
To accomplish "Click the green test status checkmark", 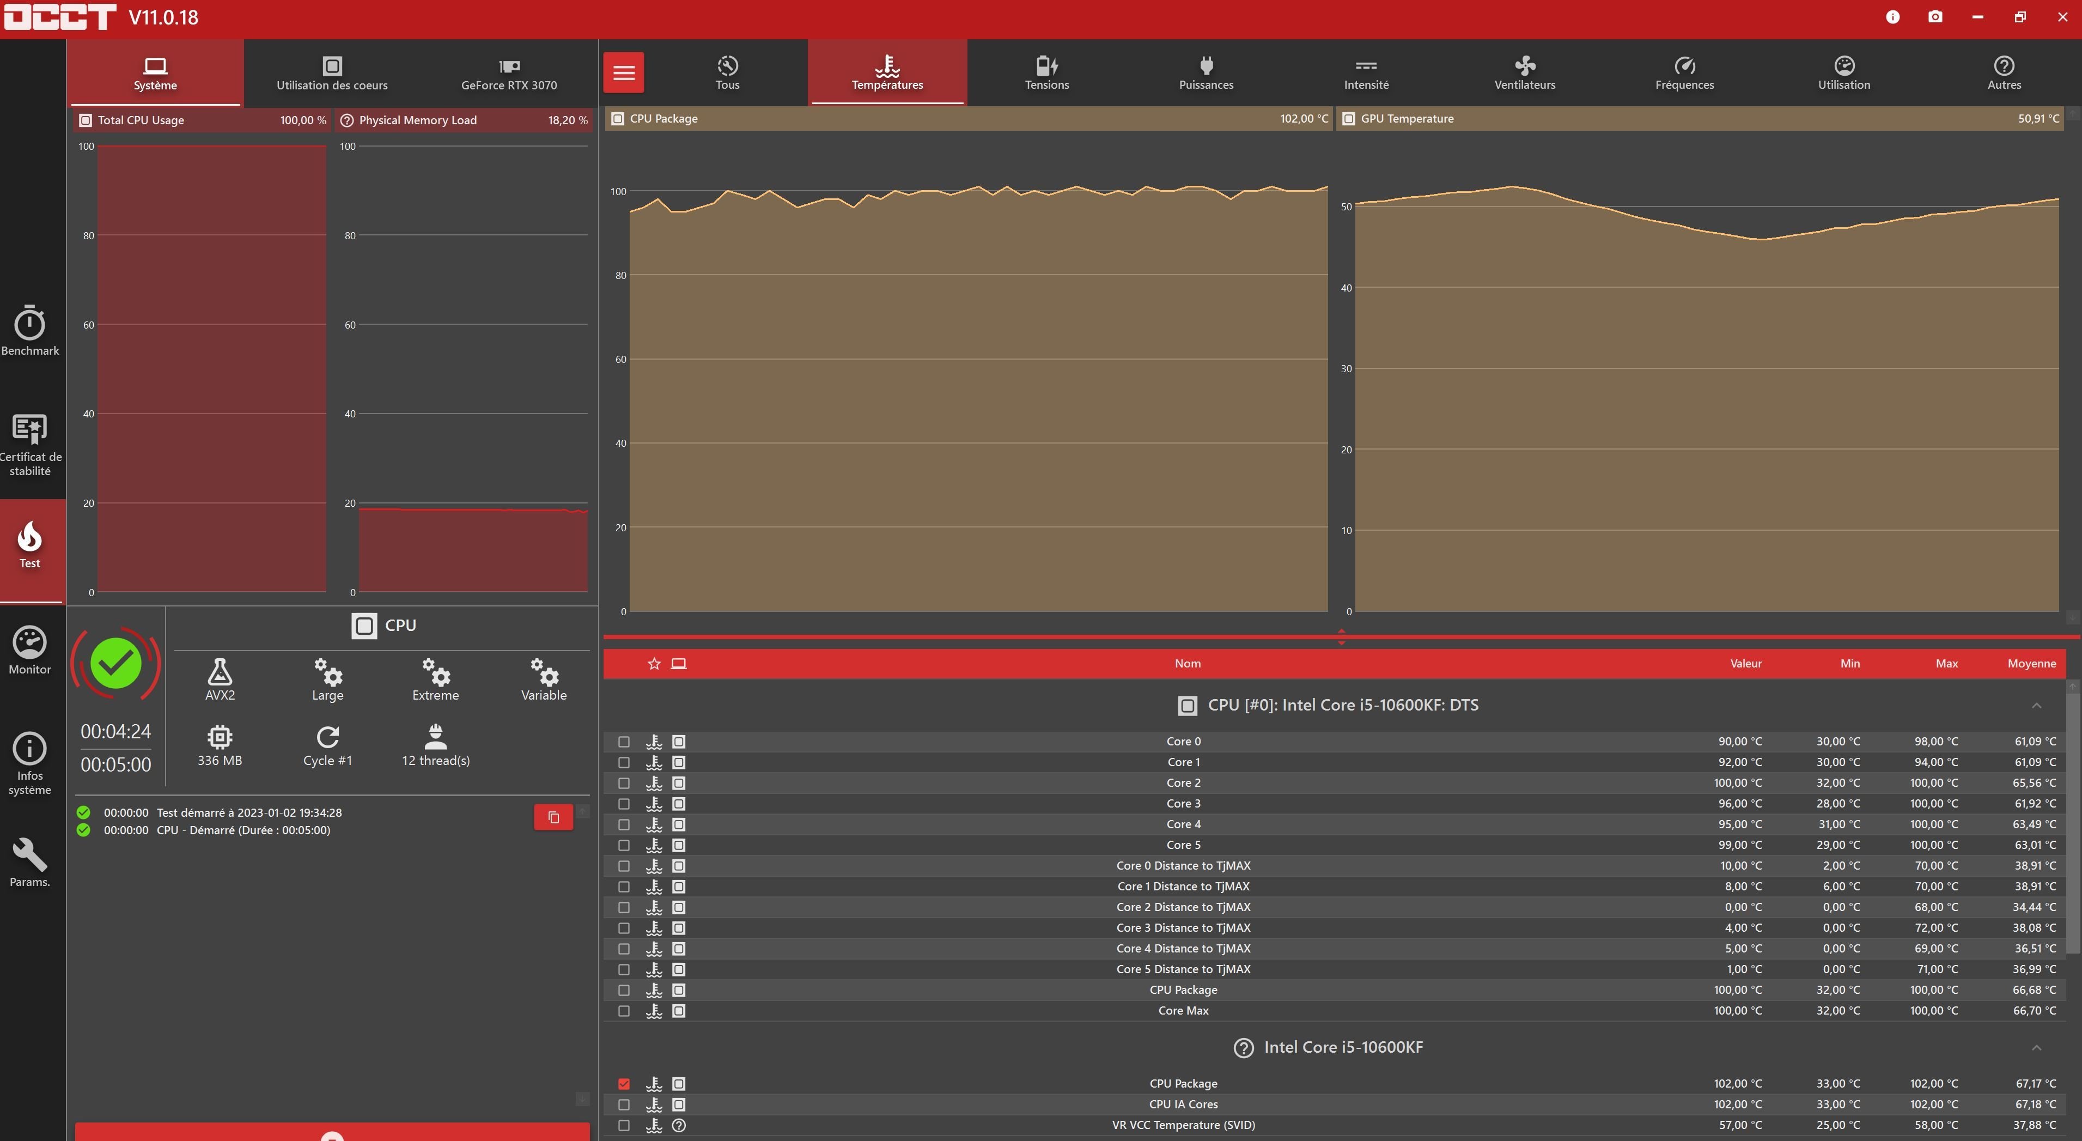I will (x=115, y=663).
